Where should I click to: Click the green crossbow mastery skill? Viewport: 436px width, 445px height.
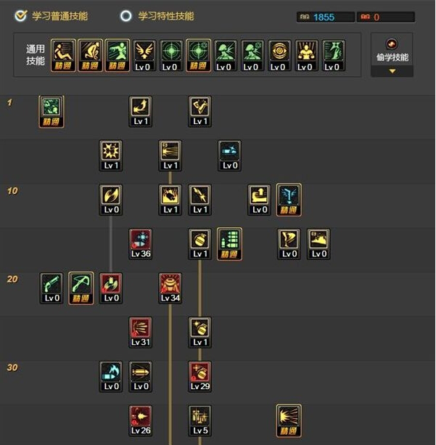point(81,288)
